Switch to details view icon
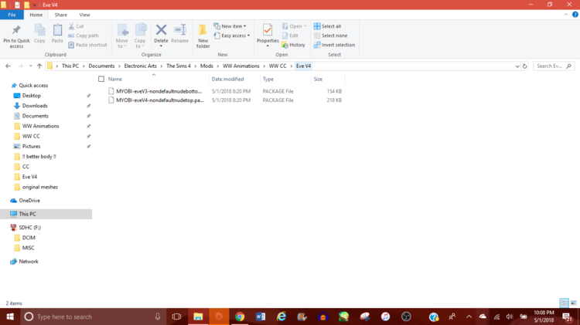 (x=564, y=303)
